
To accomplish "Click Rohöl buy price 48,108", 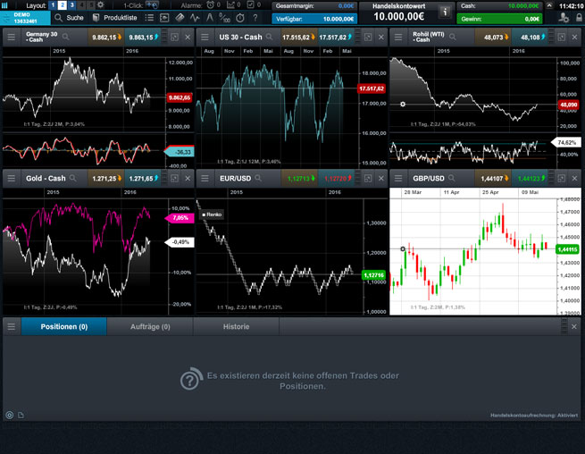I will click(531, 37).
